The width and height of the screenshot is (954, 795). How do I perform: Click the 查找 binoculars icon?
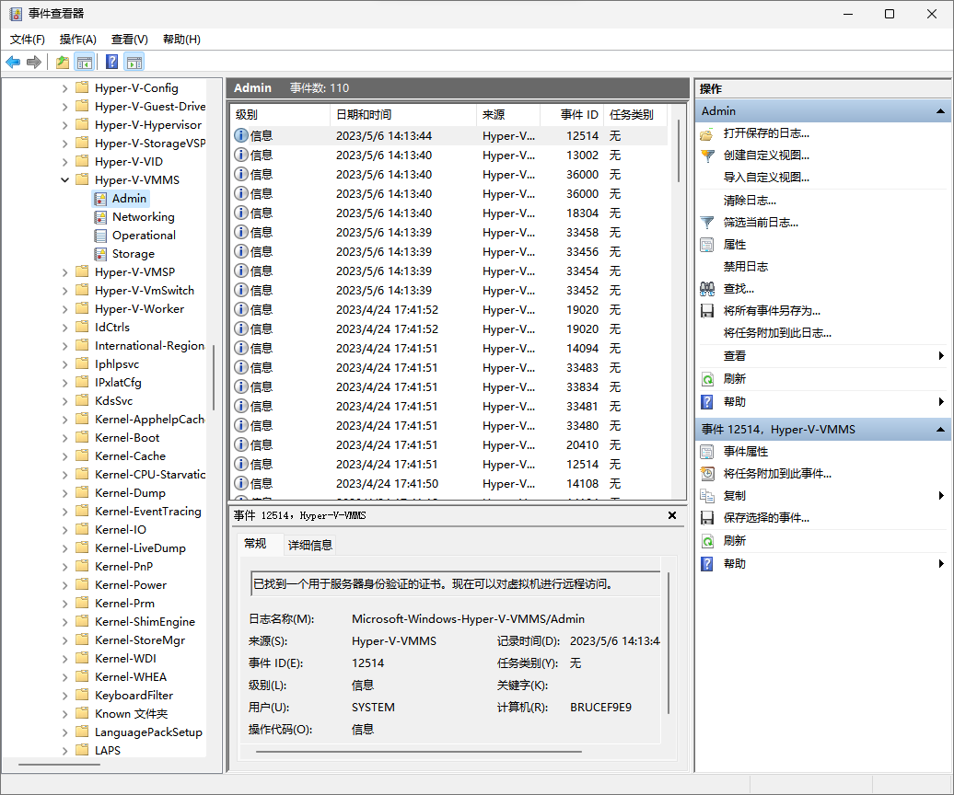(707, 289)
